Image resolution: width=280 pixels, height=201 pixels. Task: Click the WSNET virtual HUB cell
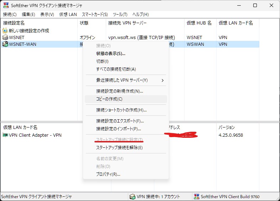pyautogui.click(x=194, y=38)
